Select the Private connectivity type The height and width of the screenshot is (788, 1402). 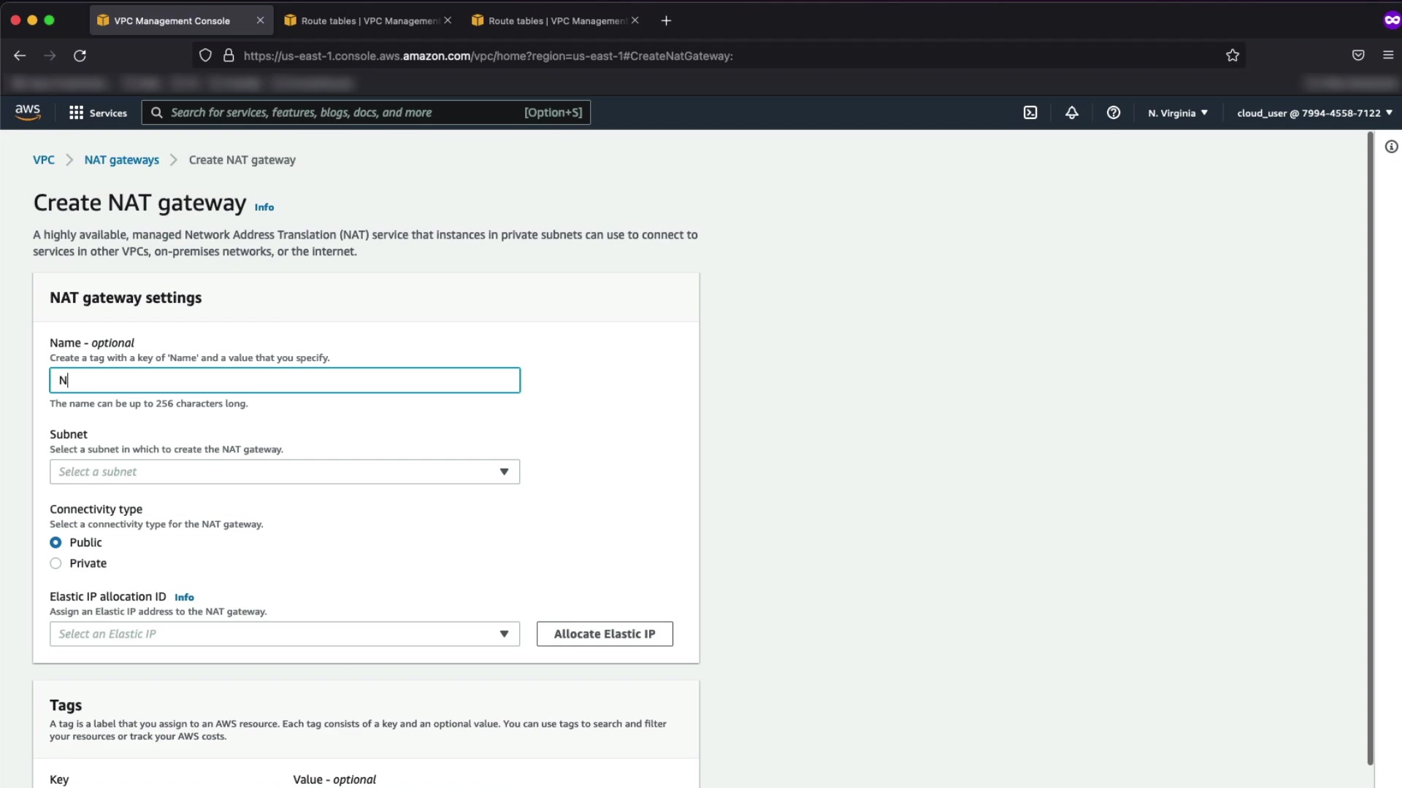(55, 563)
